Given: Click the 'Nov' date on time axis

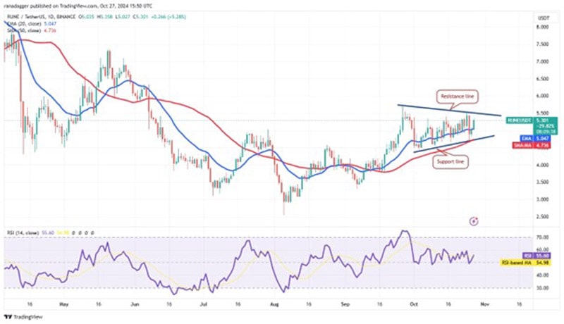Looking at the screenshot, I should pos(484,304).
